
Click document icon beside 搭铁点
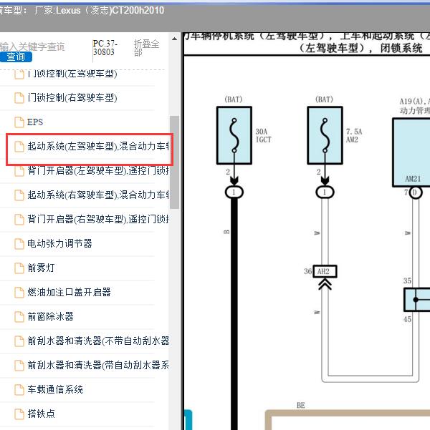point(19,414)
